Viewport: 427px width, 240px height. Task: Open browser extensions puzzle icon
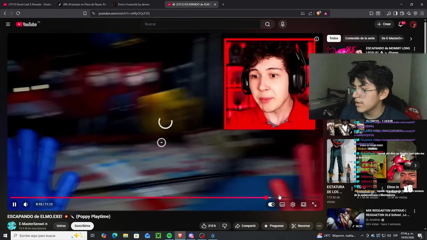click(x=371, y=13)
